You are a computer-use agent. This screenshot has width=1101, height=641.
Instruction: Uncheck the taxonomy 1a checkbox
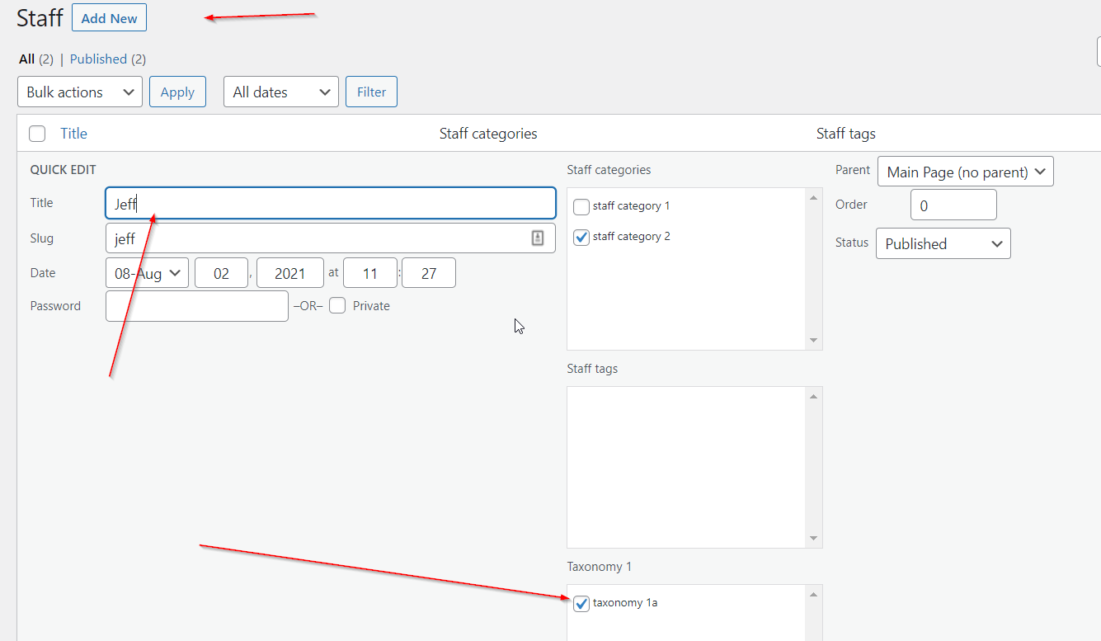[x=581, y=603]
